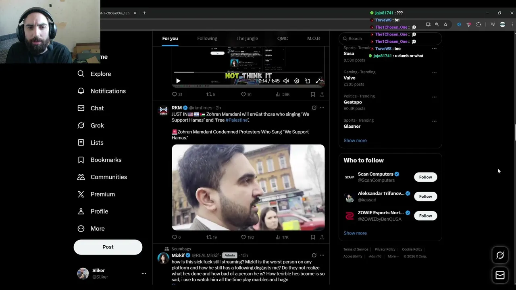Reply to the video post with 31 replies
Viewport: 516px width, 290px height.
tap(177, 95)
